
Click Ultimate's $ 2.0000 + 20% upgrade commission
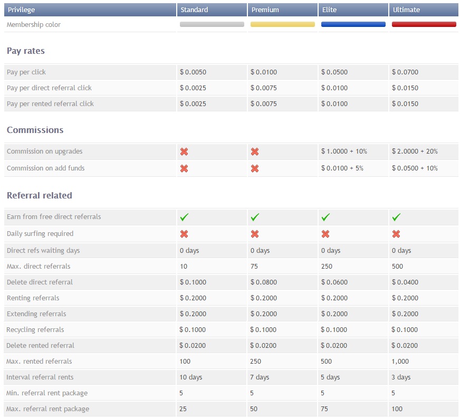pos(415,151)
